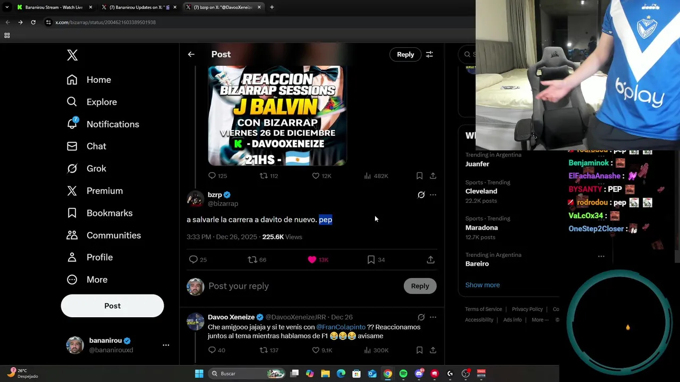The image size is (680, 382).
Task: Open Juanfer trending topic
Action: click(477, 164)
